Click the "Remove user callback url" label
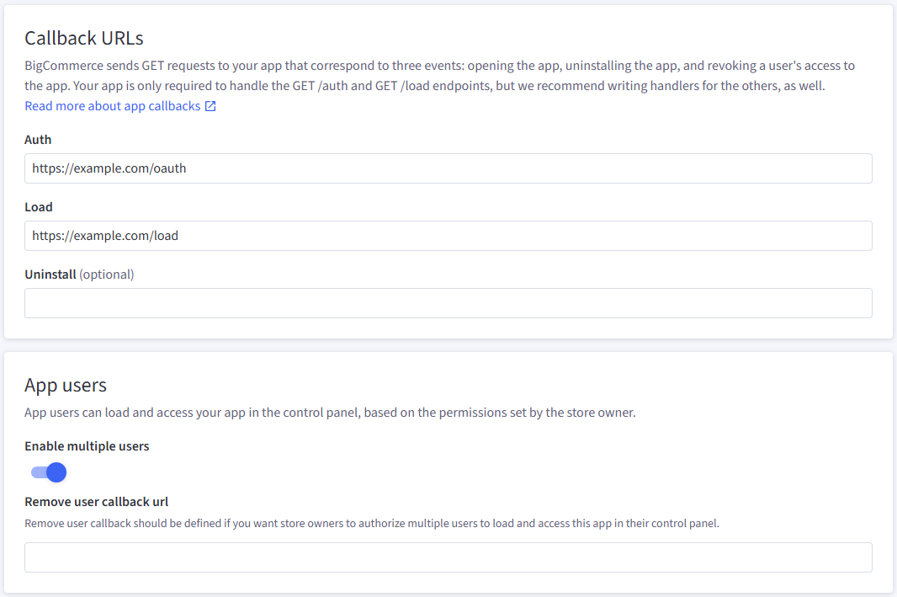 point(97,502)
